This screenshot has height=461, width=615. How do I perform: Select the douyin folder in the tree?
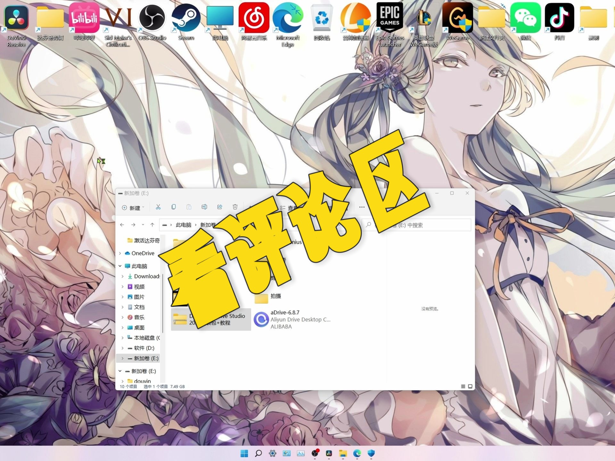(139, 381)
